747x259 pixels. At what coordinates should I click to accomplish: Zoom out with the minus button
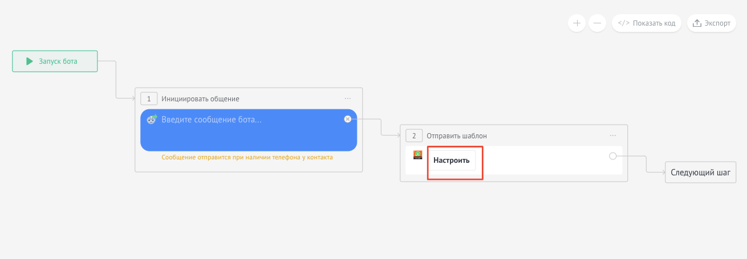coord(597,23)
